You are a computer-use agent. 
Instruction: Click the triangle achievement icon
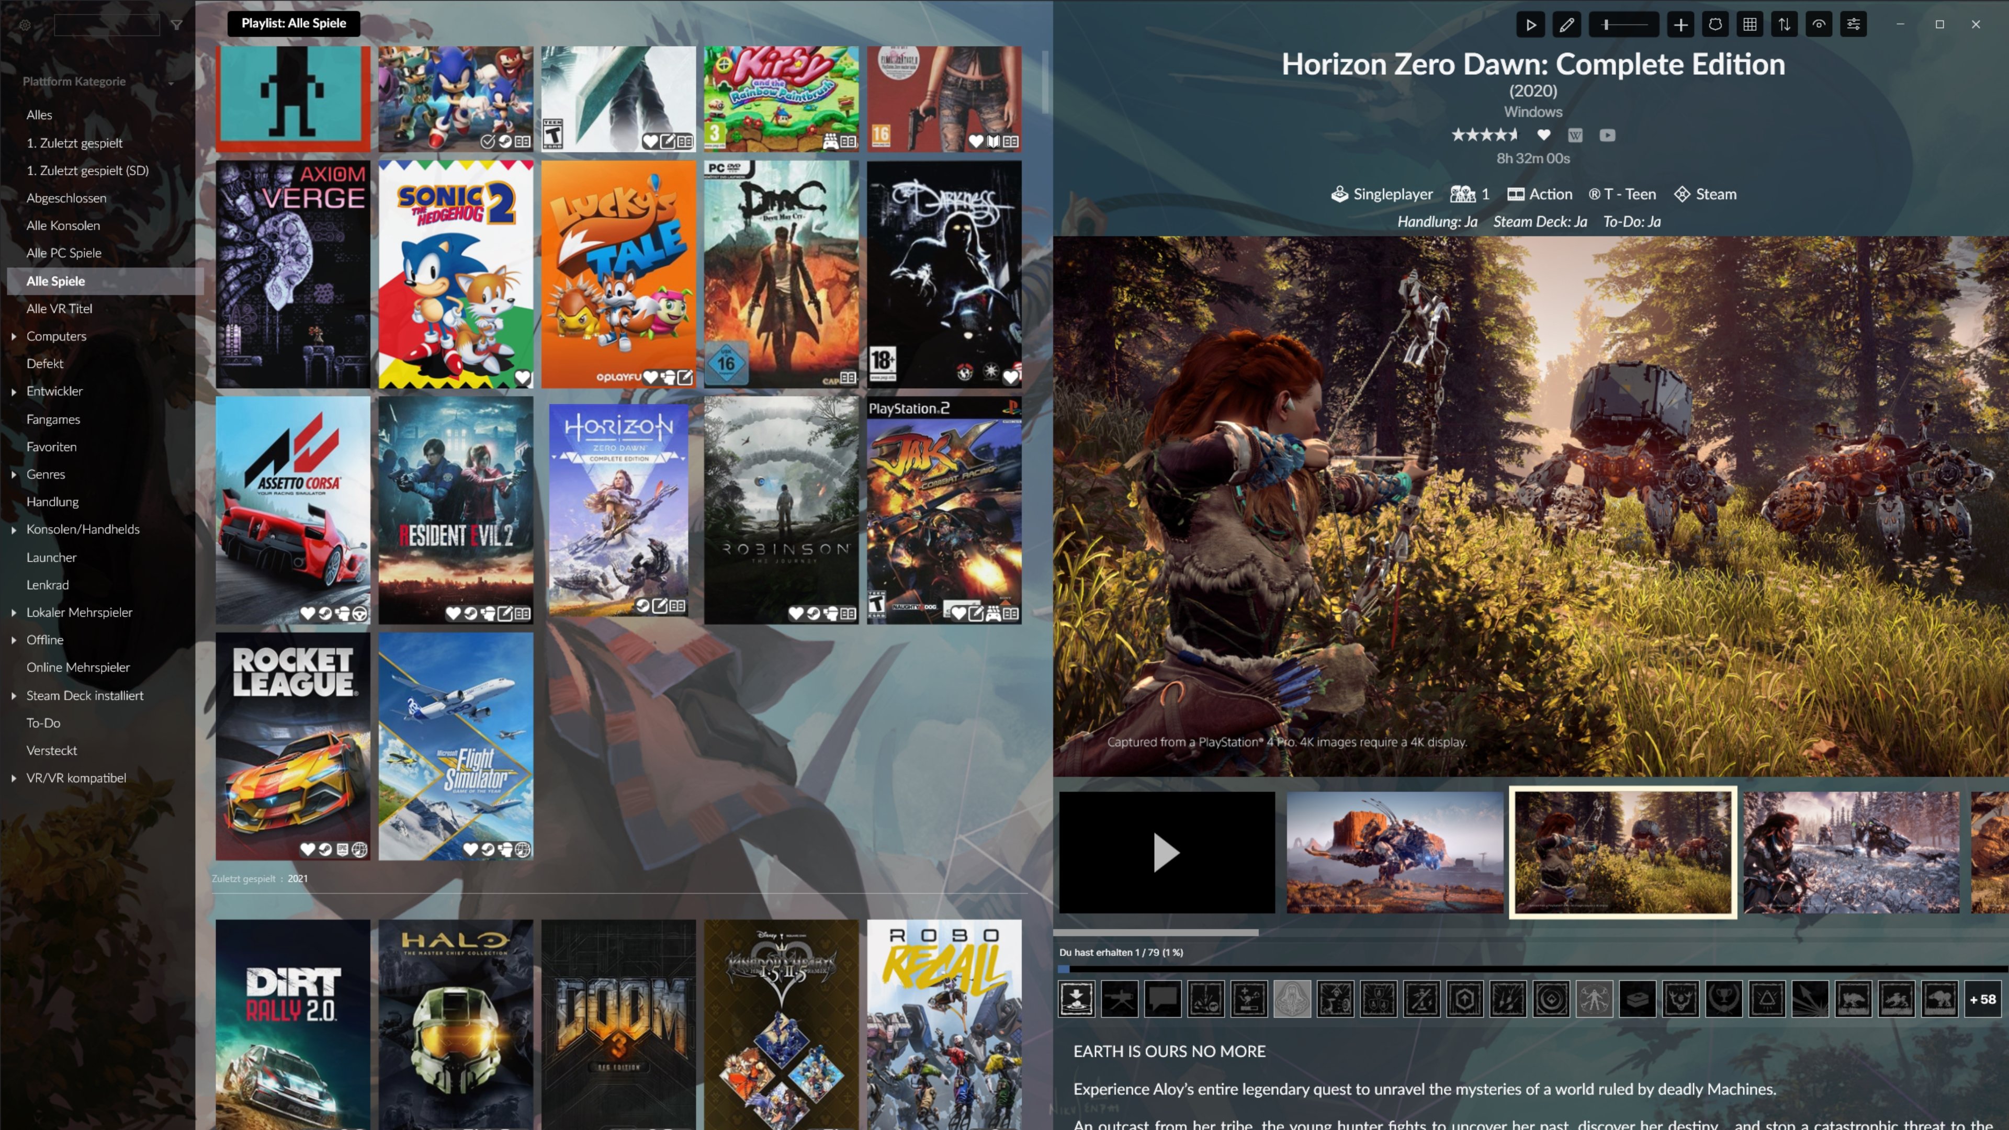click(1767, 999)
